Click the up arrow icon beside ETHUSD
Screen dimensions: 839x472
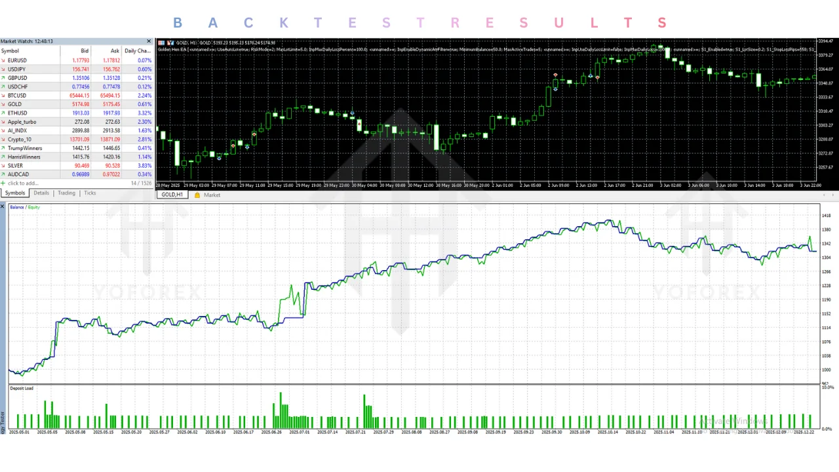3,113
